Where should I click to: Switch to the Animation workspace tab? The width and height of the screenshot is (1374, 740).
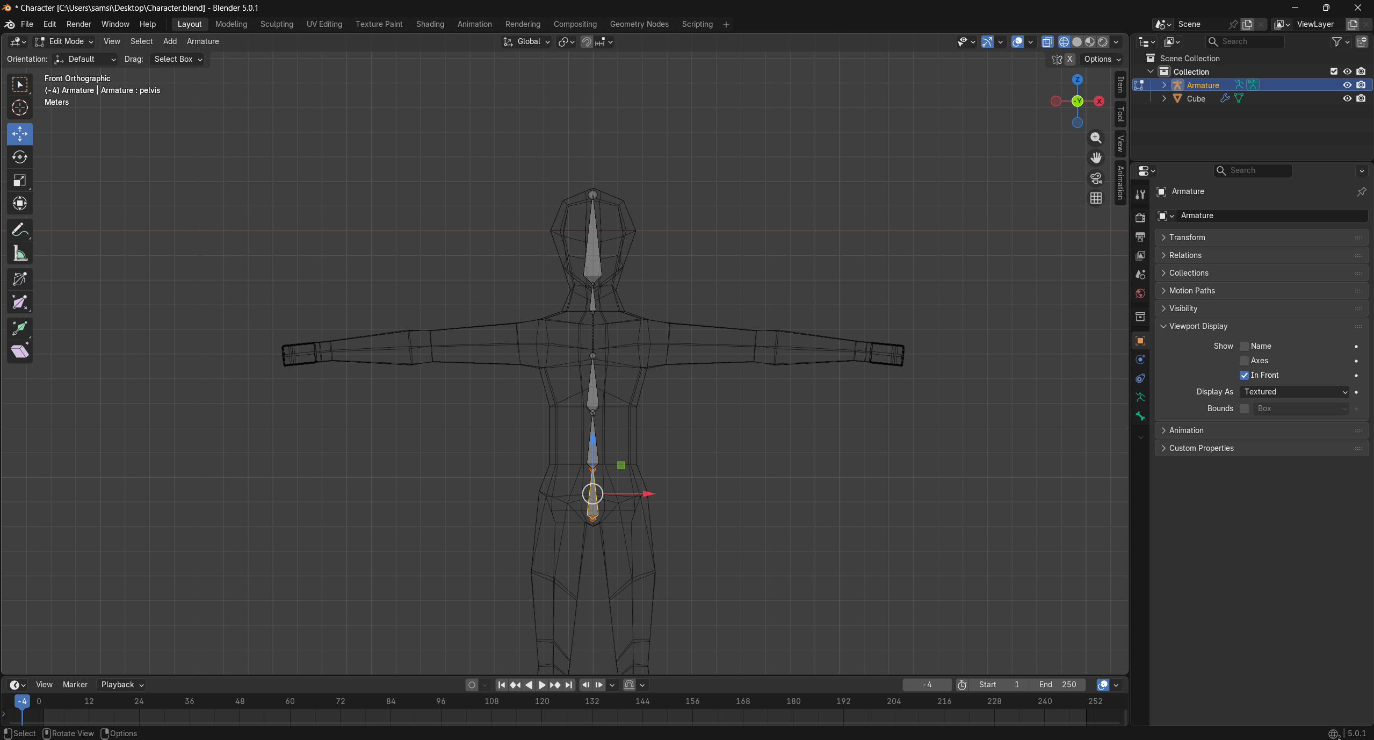[x=474, y=24]
